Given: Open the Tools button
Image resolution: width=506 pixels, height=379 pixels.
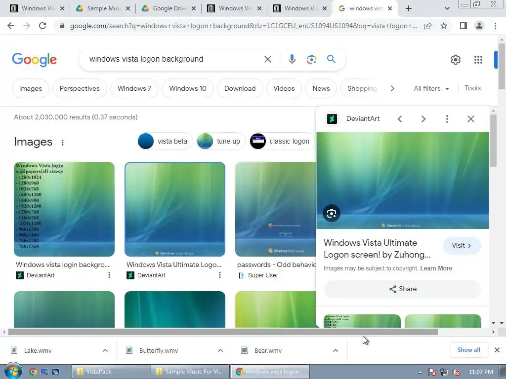Looking at the screenshot, I should [472, 88].
